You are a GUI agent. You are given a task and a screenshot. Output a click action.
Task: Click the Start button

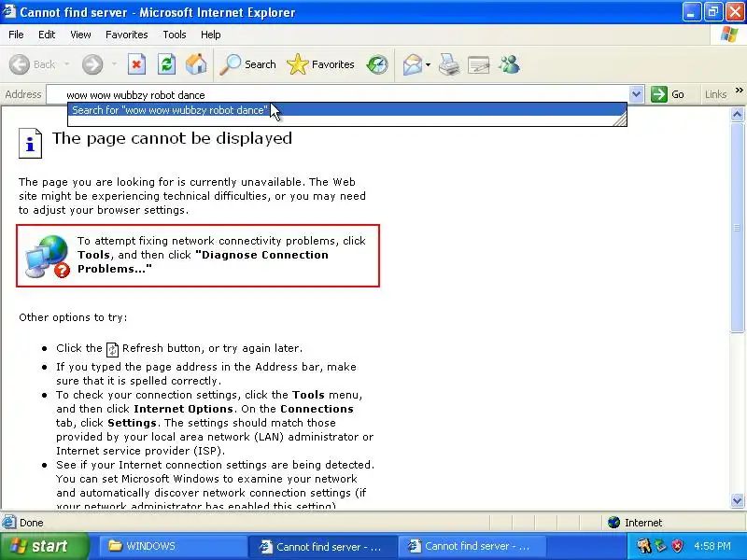click(44, 546)
